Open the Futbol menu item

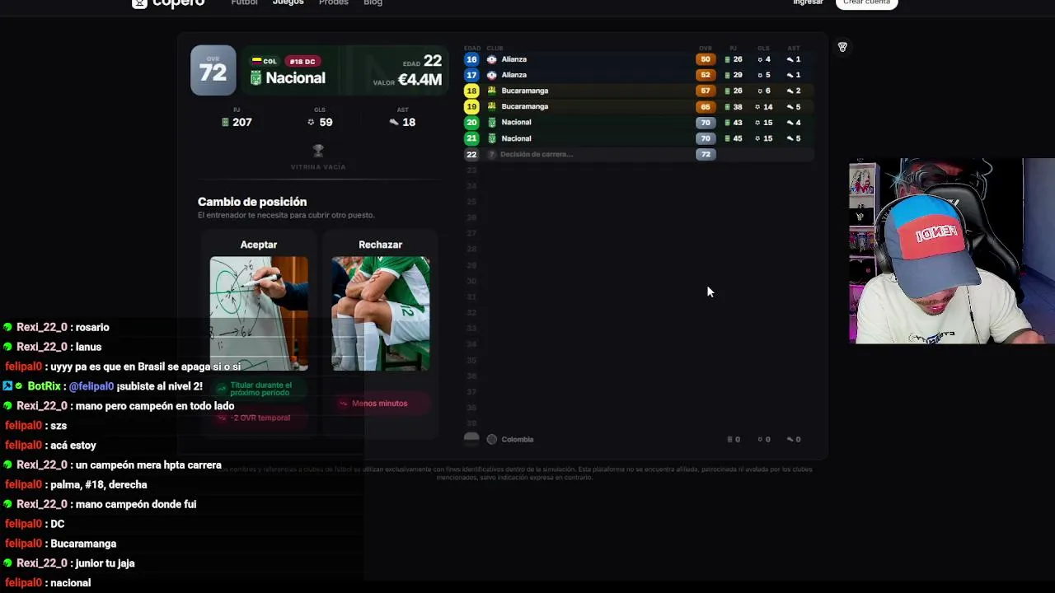click(244, 2)
